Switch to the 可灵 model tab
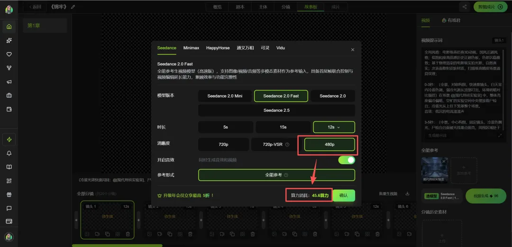This screenshot has height=247, width=512. (x=265, y=48)
